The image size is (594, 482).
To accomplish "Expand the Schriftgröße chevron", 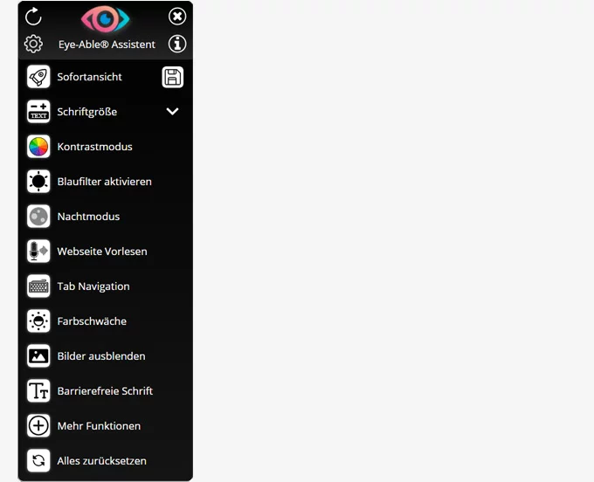I will (x=172, y=111).
